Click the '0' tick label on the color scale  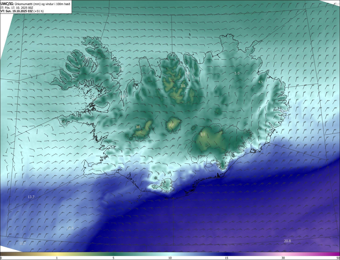pyautogui.click(x=1, y=258)
